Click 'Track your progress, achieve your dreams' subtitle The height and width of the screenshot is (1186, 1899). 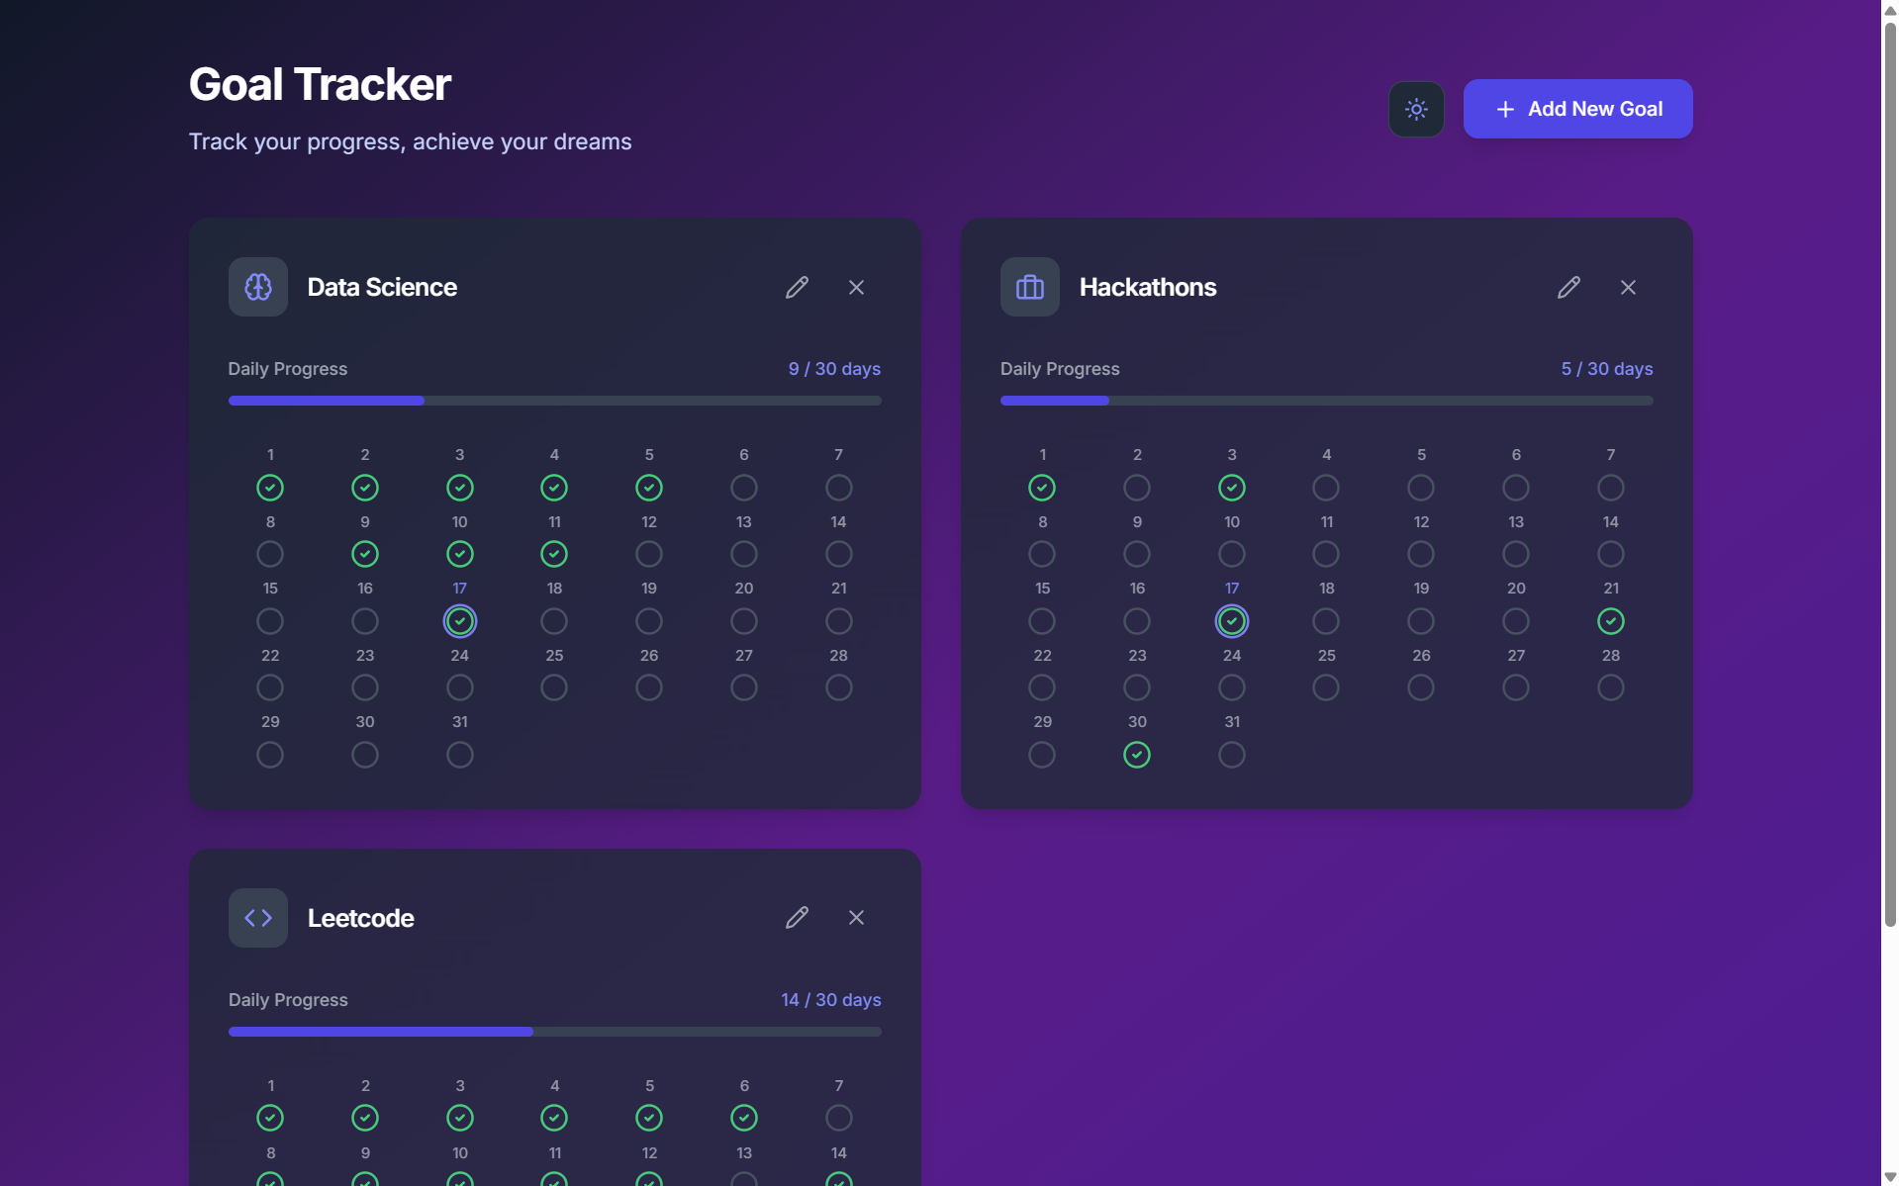(410, 141)
